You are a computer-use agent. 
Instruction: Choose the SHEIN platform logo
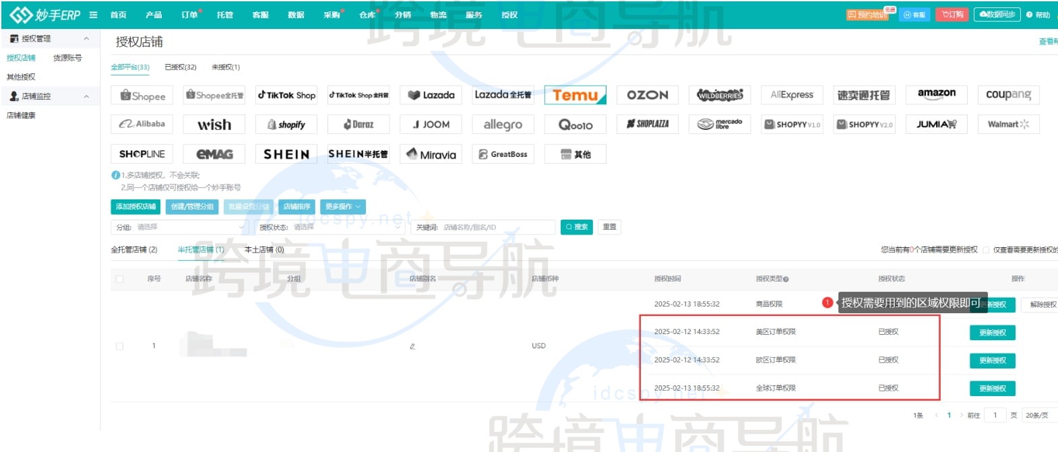point(286,154)
